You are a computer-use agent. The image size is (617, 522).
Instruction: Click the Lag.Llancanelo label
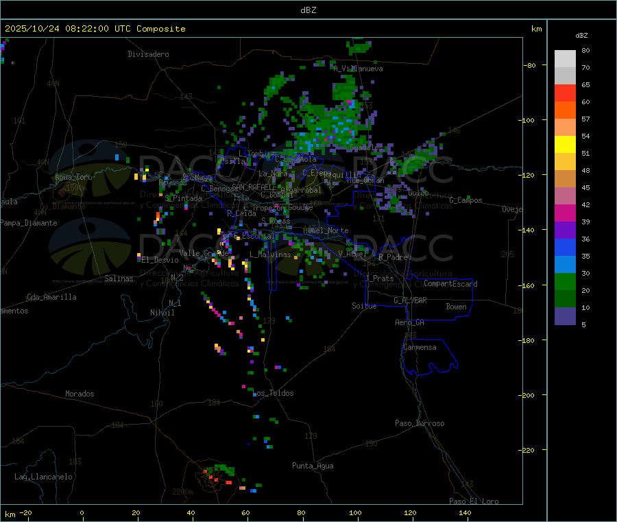coord(44,477)
